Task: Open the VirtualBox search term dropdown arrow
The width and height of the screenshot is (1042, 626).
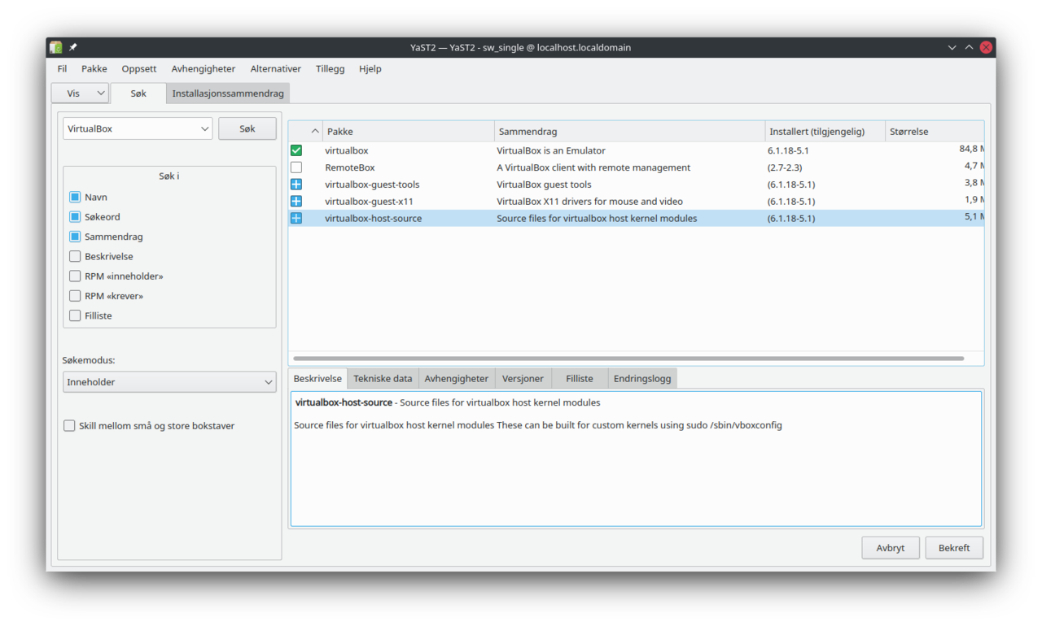Action: pos(204,128)
